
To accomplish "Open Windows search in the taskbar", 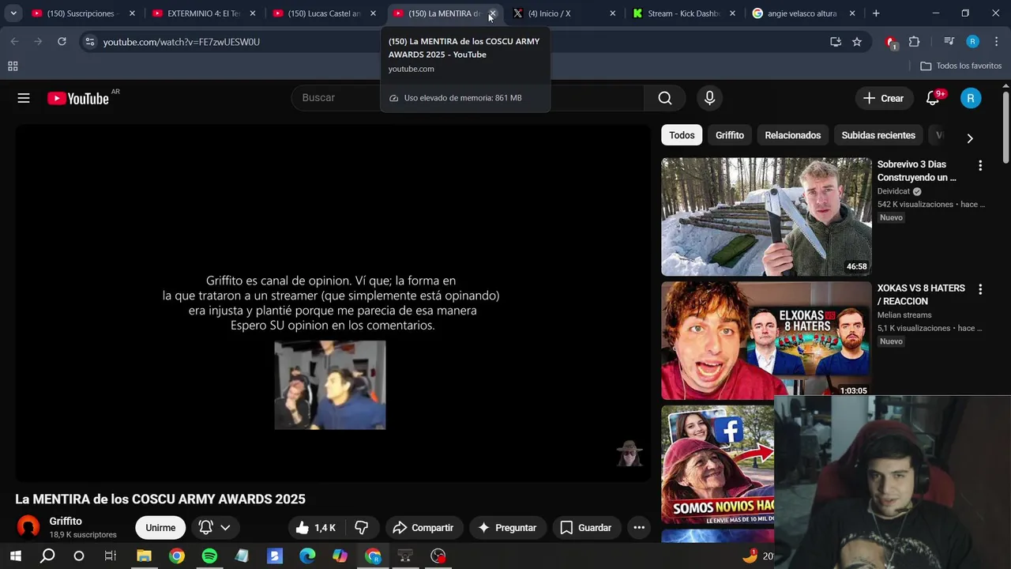I will pyautogui.click(x=47, y=556).
